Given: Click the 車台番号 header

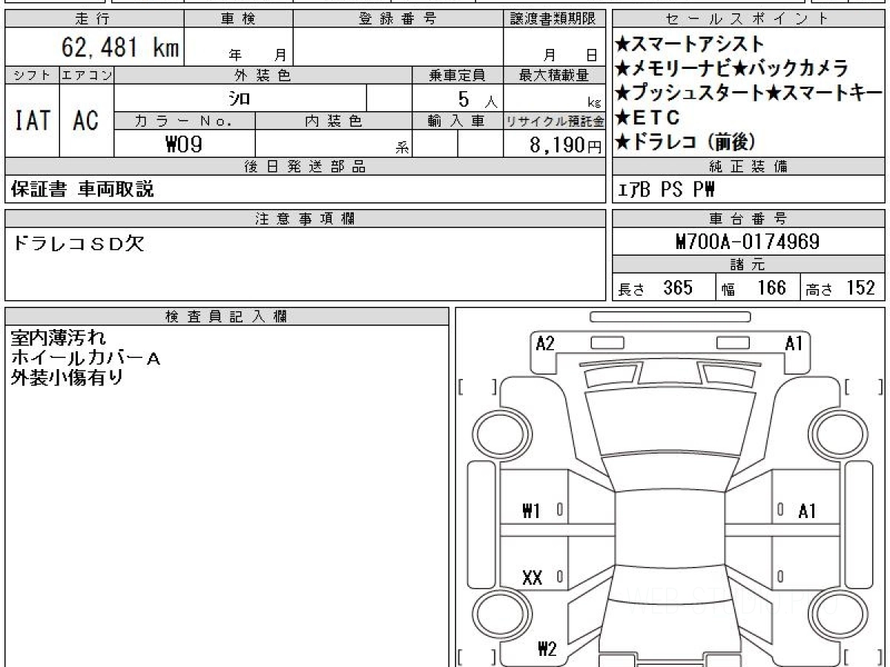Looking at the screenshot, I should click(748, 219).
